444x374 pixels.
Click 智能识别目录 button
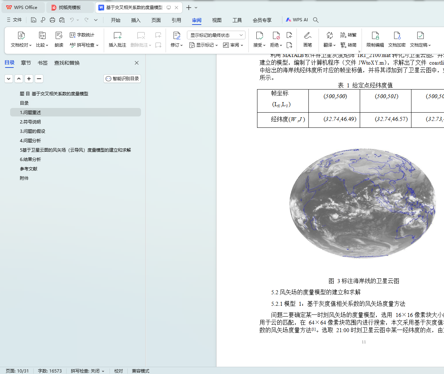(122, 79)
